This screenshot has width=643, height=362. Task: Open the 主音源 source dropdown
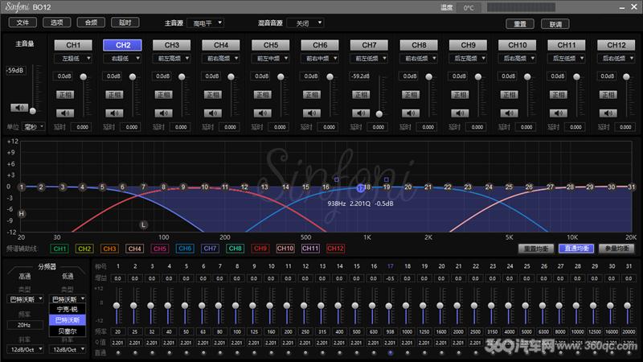(205, 23)
